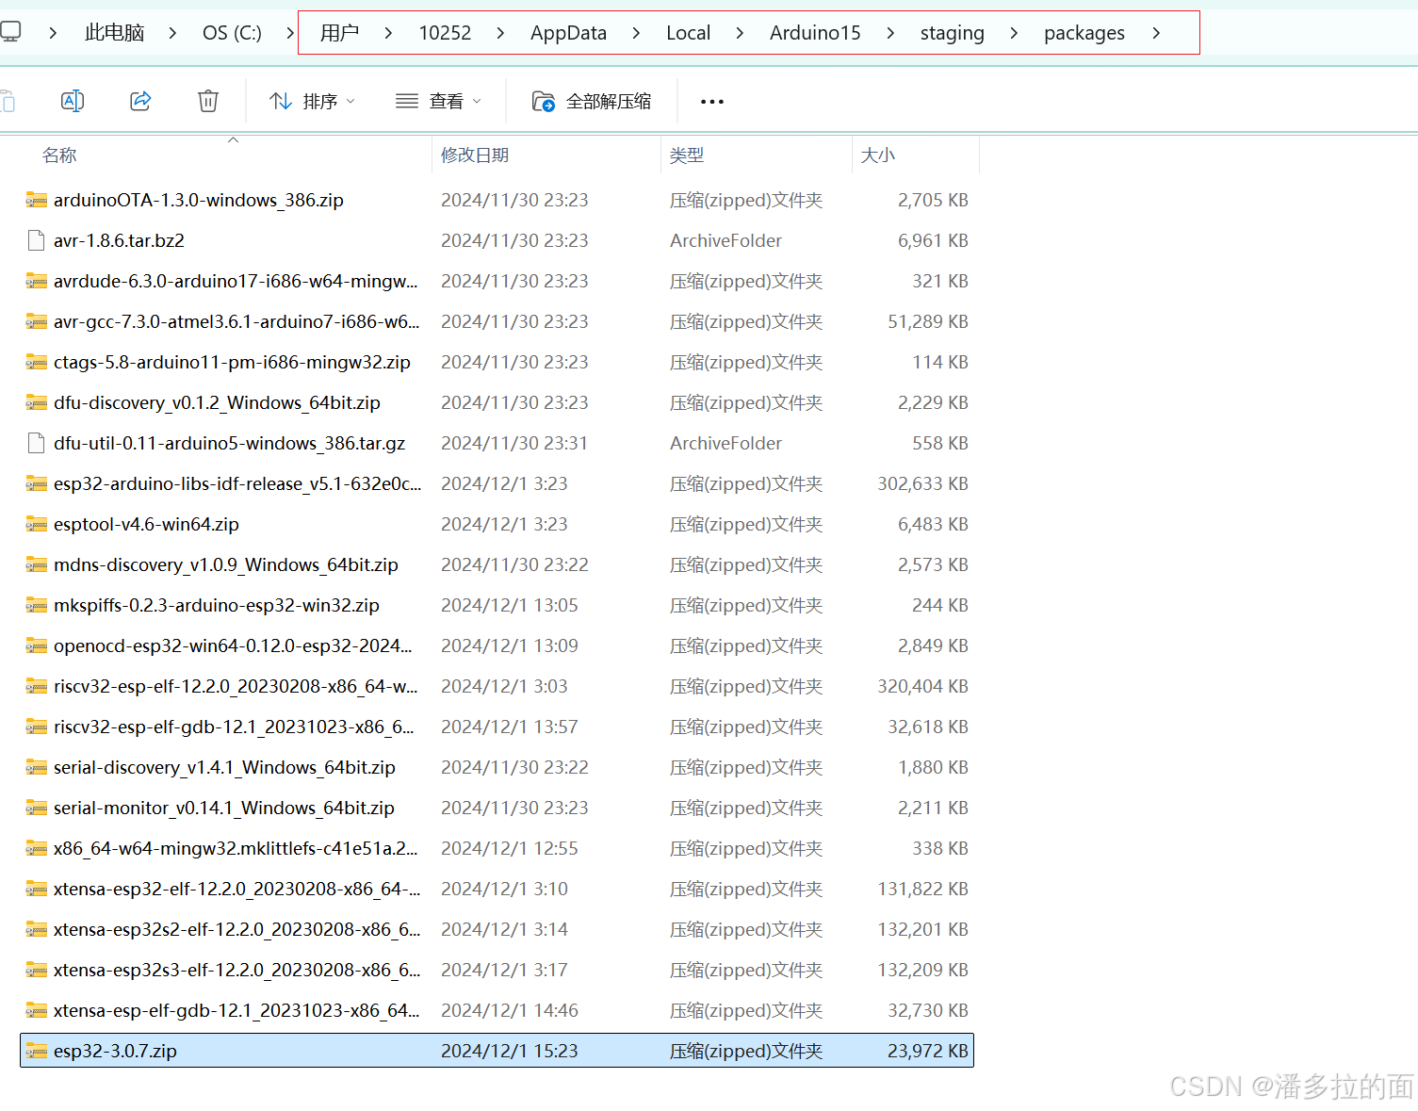Image resolution: width=1418 pixels, height=1111 pixels.
Task: Navigate to 此电脑 in the breadcrumb
Action: pos(114,33)
